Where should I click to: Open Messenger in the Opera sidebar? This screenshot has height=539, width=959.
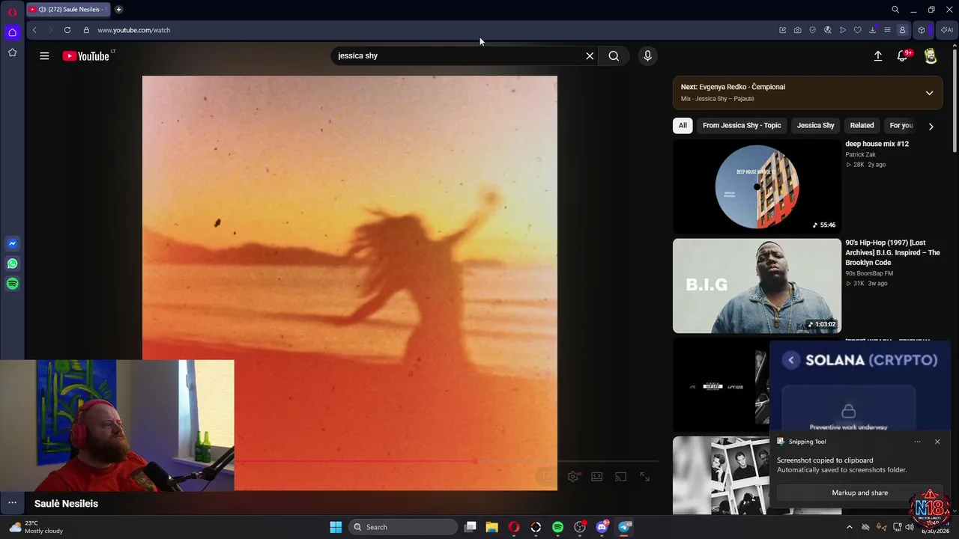(x=12, y=243)
